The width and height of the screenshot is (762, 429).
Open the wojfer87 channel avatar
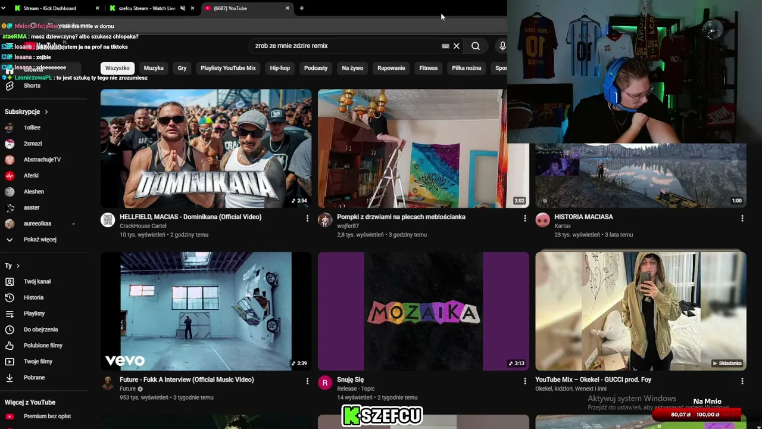click(324, 220)
